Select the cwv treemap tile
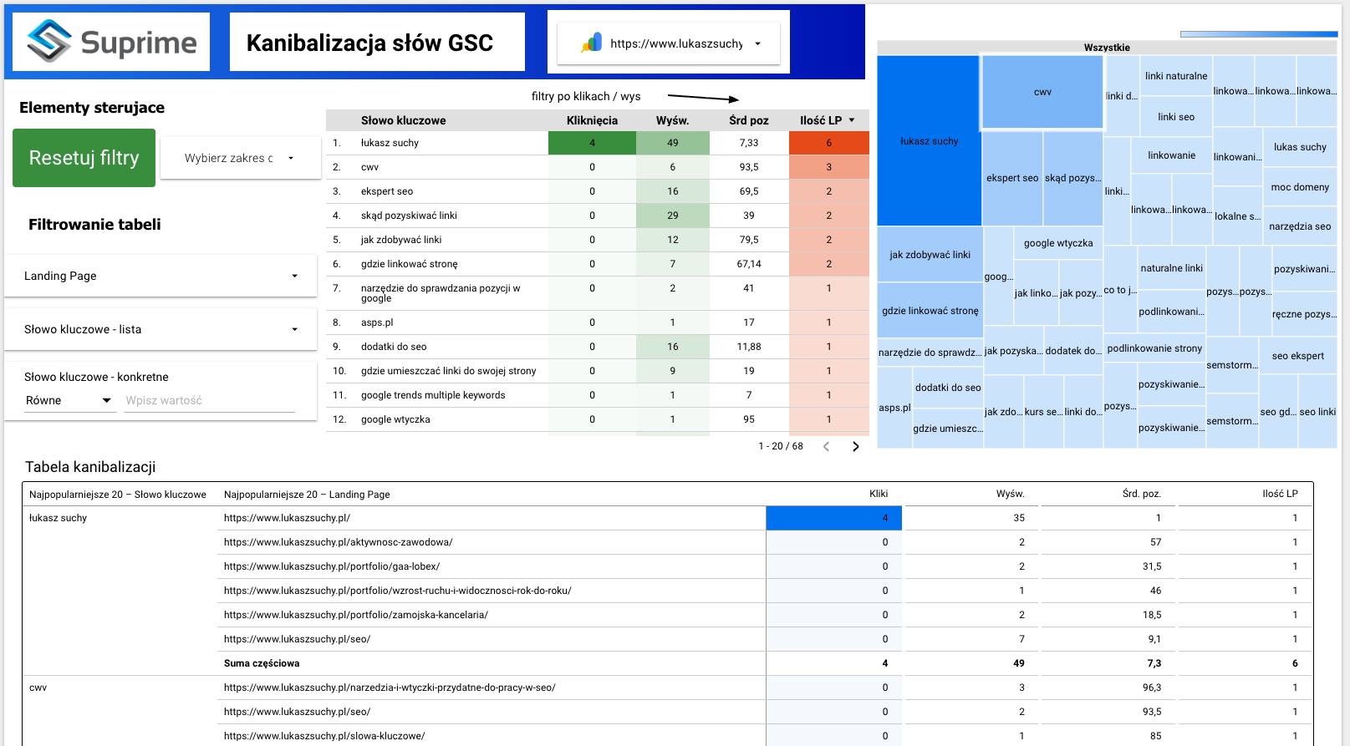 (x=1042, y=92)
